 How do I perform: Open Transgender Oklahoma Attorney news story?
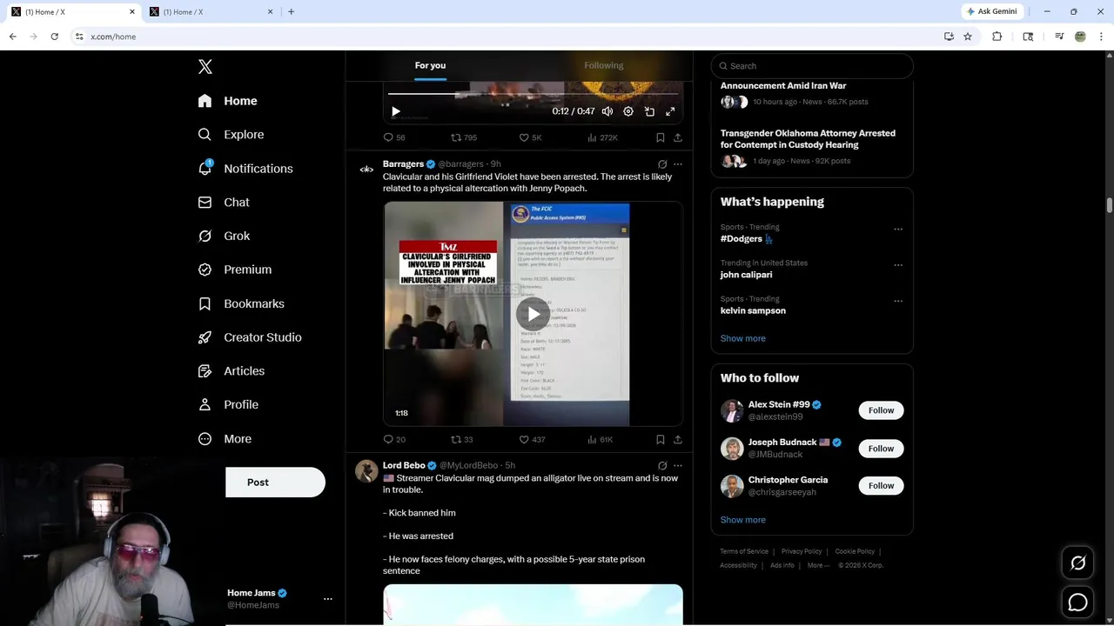pos(808,139)
